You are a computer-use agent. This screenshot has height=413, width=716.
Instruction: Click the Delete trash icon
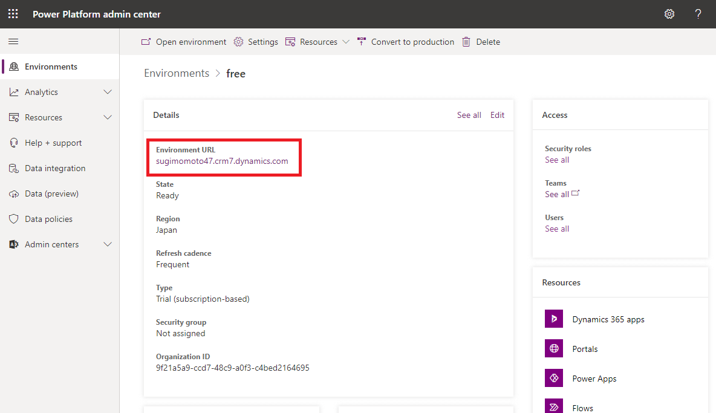pyautogui.click(x=466, y=42)
